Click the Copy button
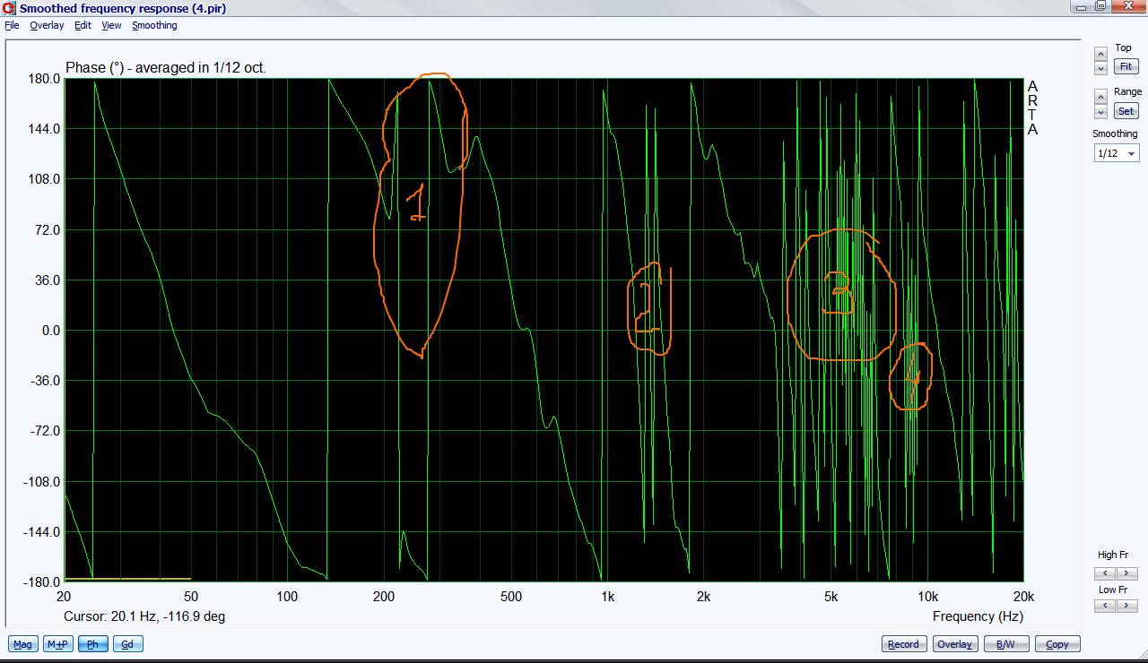 click(1057, 644)
